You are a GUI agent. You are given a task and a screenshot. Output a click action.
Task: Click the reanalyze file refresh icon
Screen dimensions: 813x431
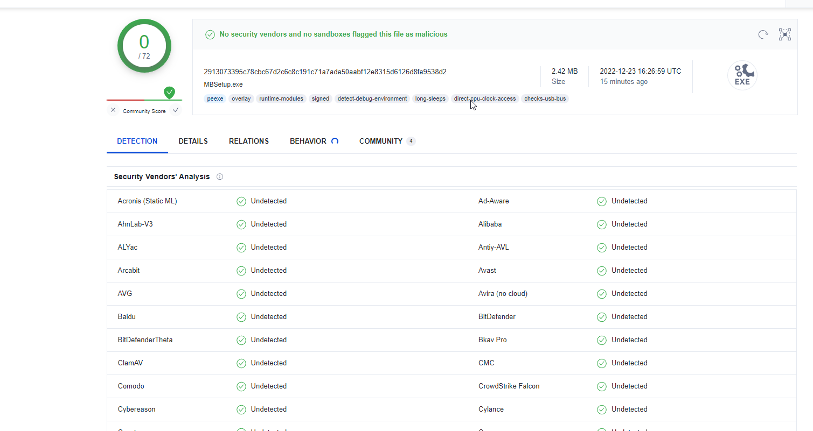pos(763,34)
